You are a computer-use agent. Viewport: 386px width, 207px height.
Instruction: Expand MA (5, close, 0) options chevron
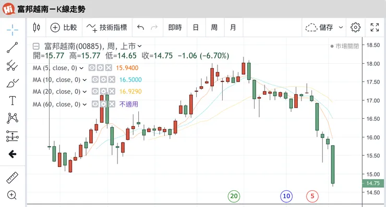[81, 68]
